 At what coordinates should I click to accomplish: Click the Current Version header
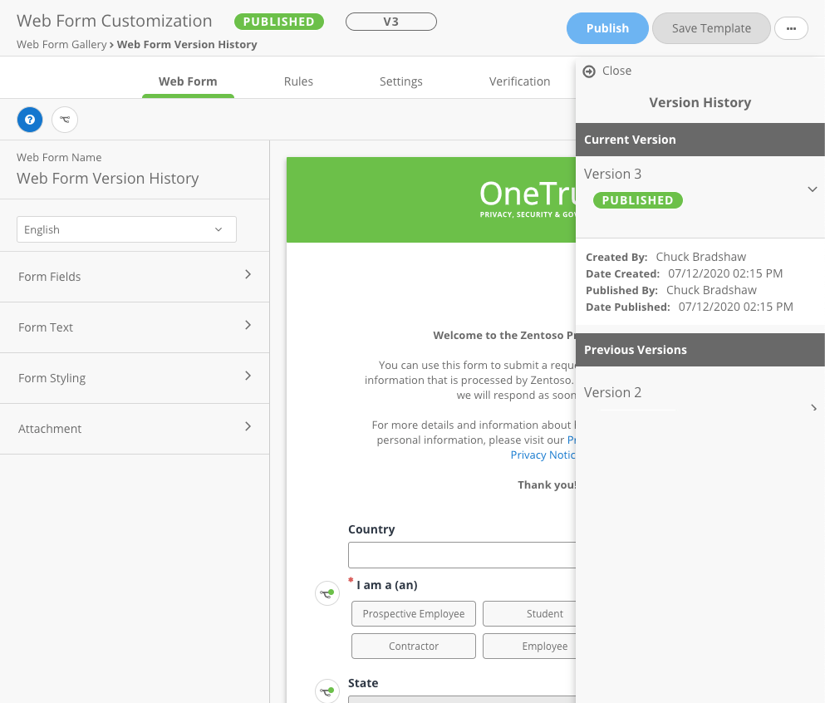pyautogui.click(x=700, y=140)
